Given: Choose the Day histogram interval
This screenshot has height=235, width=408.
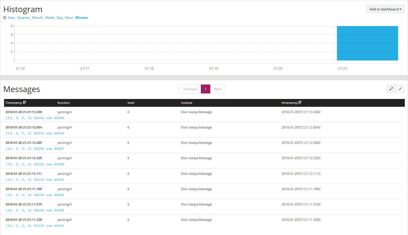Looking at the screenshot, I should coord(60,18).
